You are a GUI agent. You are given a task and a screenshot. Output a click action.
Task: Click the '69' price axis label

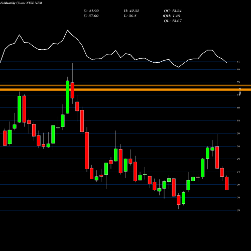238,108
